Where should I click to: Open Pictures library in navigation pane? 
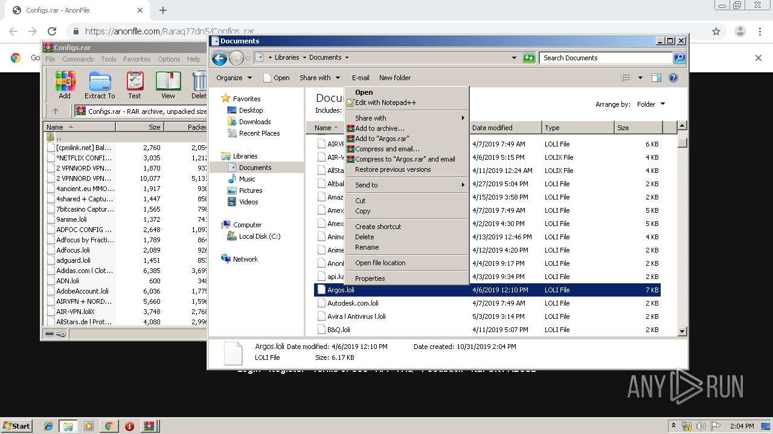coord(250,190)
